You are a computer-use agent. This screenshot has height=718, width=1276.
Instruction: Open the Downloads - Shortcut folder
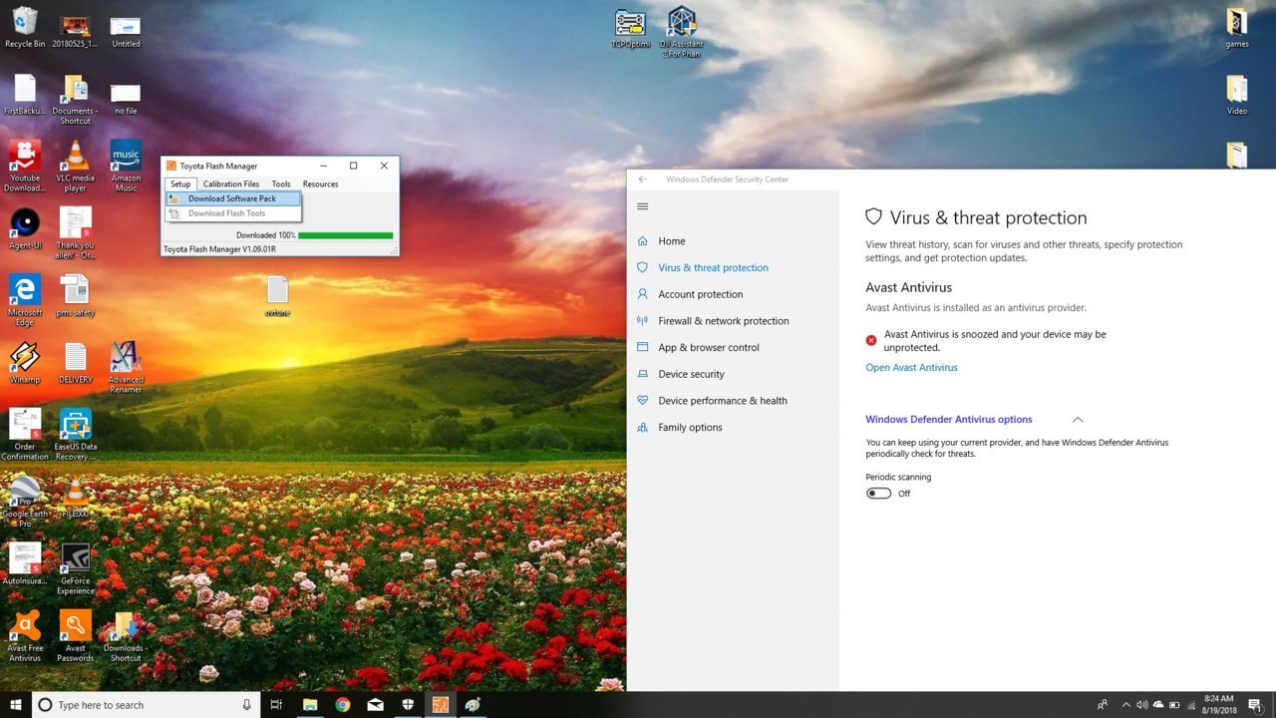[126, 636]
